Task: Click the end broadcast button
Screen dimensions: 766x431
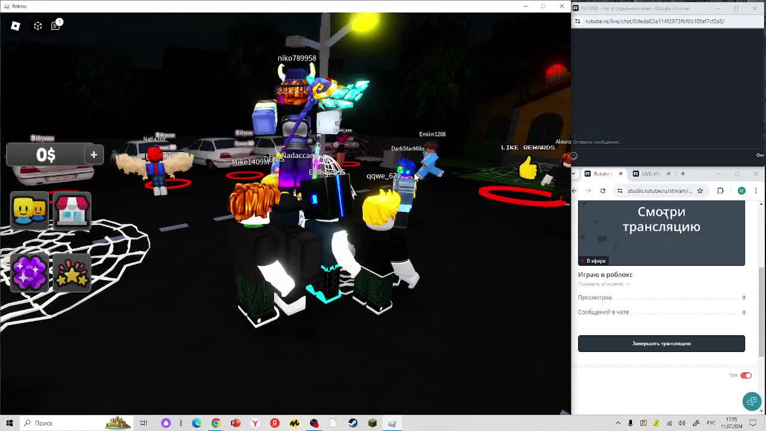Action: click(x=661, y=344)
